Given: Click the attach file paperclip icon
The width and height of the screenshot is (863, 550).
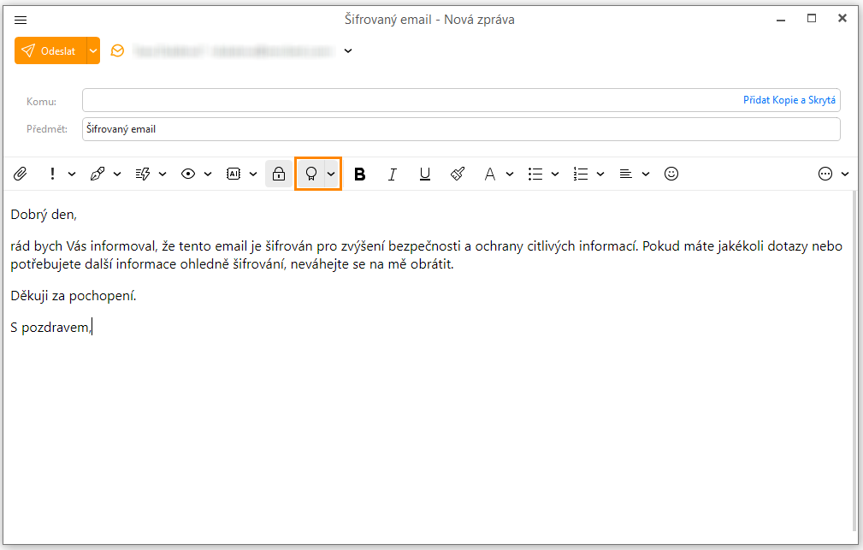Looking at the screenshot, I should (x=21, y=174).
